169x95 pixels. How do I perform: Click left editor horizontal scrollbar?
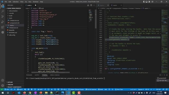pos(50,72)
